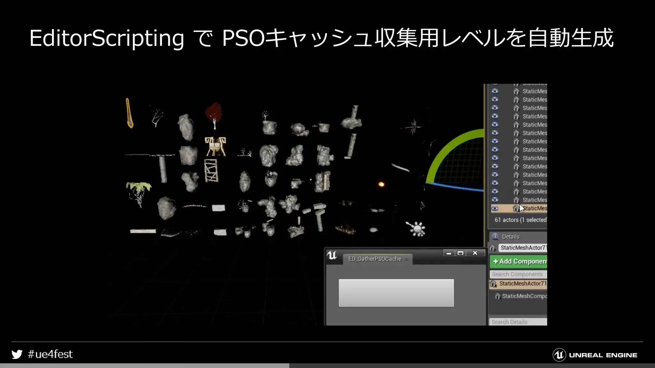Click the Unreal logo in ED_GatherPSOCache window
The width and height of the screenshot is (655, 368).
pos(332,255)
